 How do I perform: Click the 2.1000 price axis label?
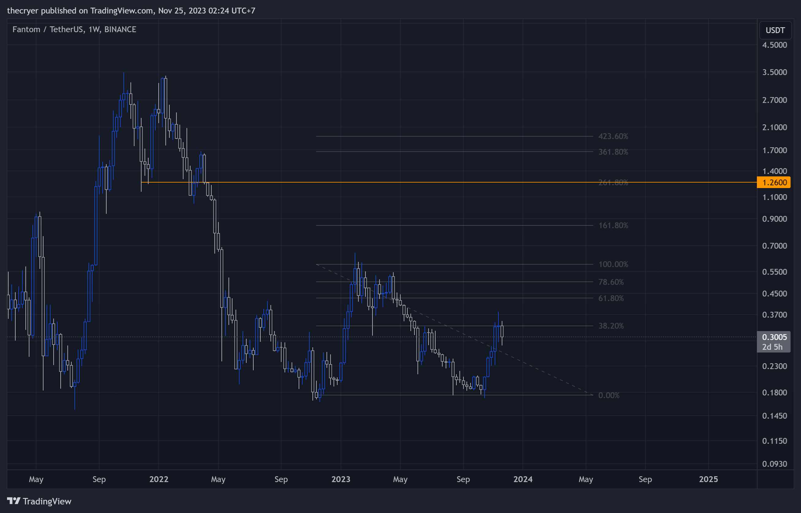click(x=775, y=127)
